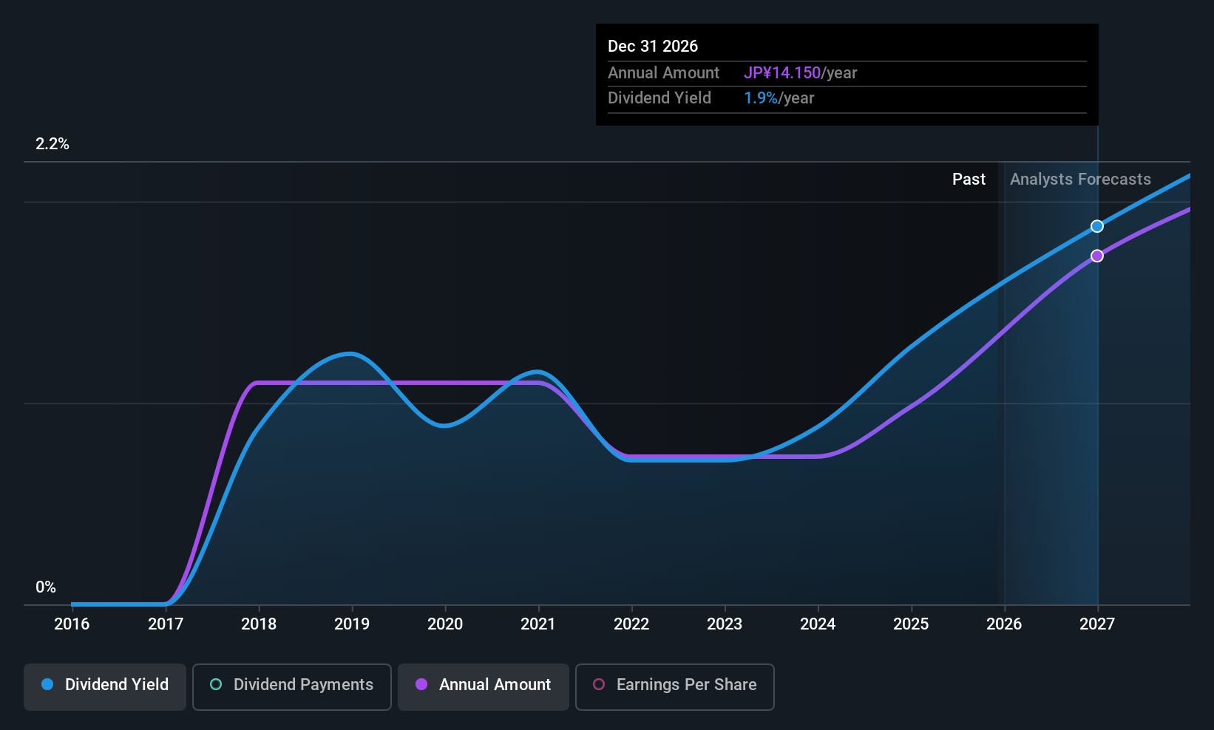
Task: Select the blue dividend yield data point
Action: (x=1097, y=226)
